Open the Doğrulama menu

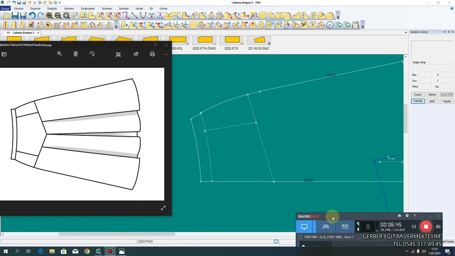point(88,9)
